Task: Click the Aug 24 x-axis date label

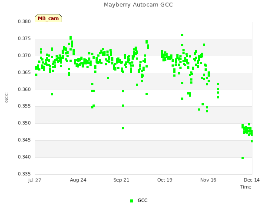Action: (x=78, y=180)
